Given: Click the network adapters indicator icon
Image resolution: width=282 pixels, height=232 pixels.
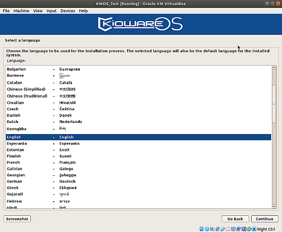Looking at the screenshot, I should [217, 229].
